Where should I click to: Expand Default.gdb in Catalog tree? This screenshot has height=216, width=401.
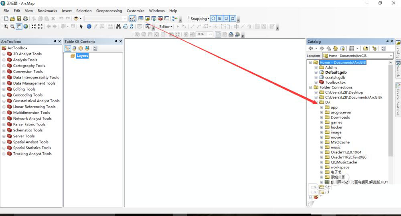(316, 73)
